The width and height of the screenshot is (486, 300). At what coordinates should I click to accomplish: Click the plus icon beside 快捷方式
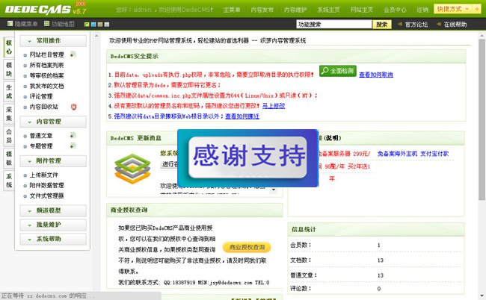pyautogui.click(x=477, y=9)
